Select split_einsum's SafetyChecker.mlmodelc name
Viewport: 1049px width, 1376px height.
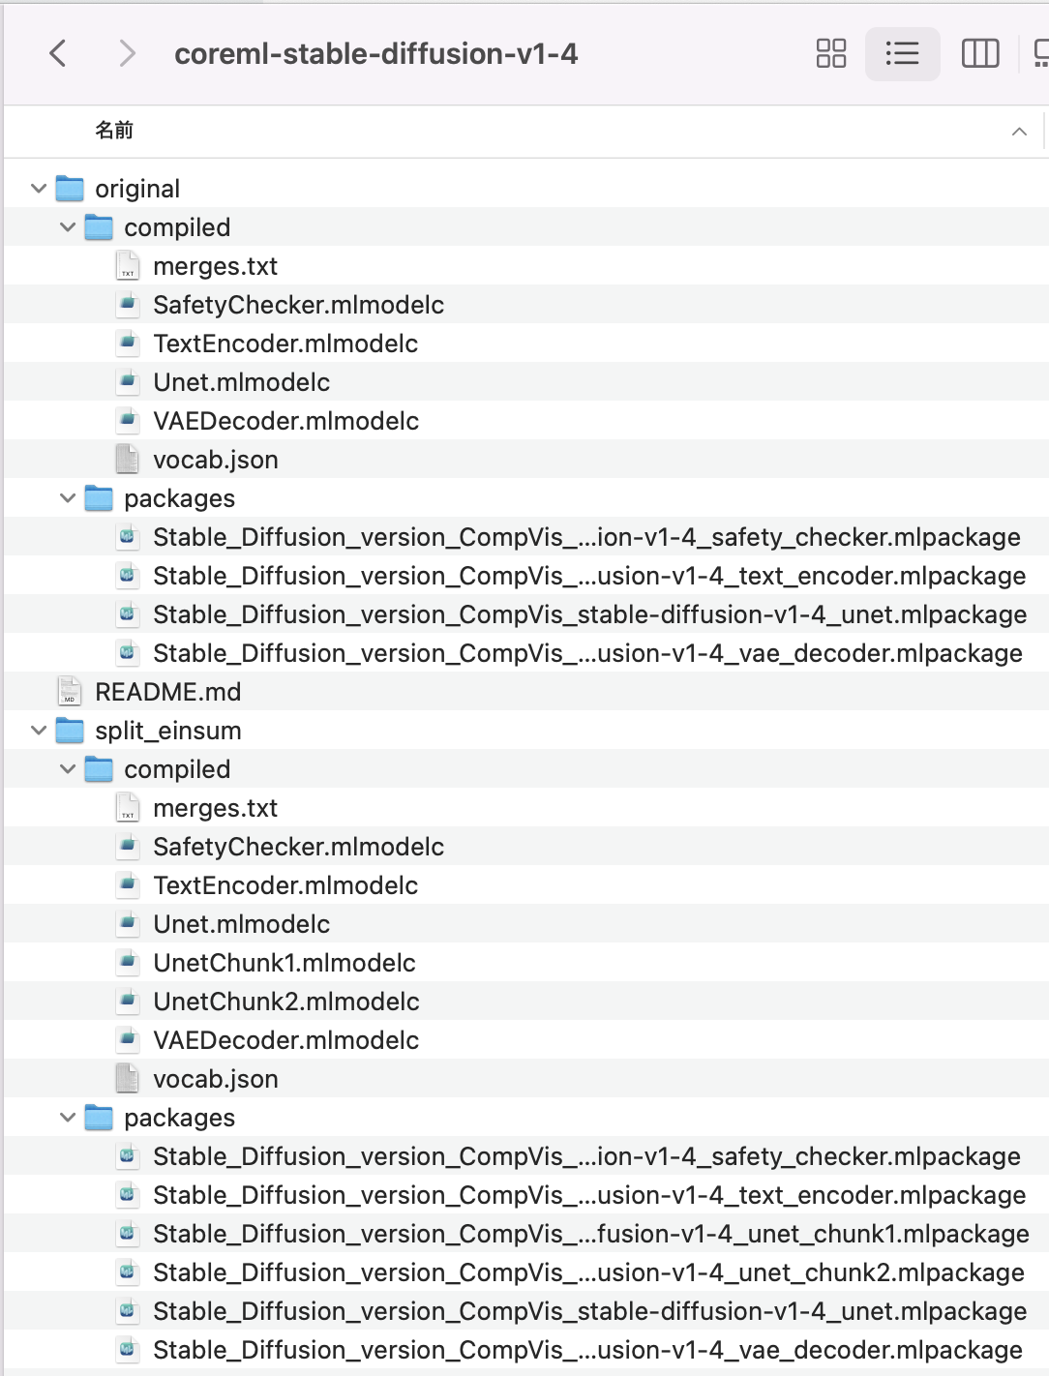[298, 847]
